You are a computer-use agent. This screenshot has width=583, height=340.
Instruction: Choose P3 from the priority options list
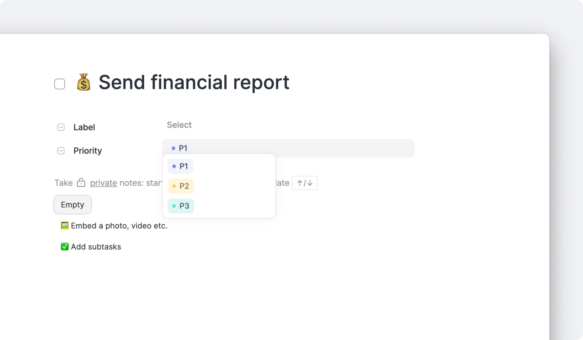181,206
